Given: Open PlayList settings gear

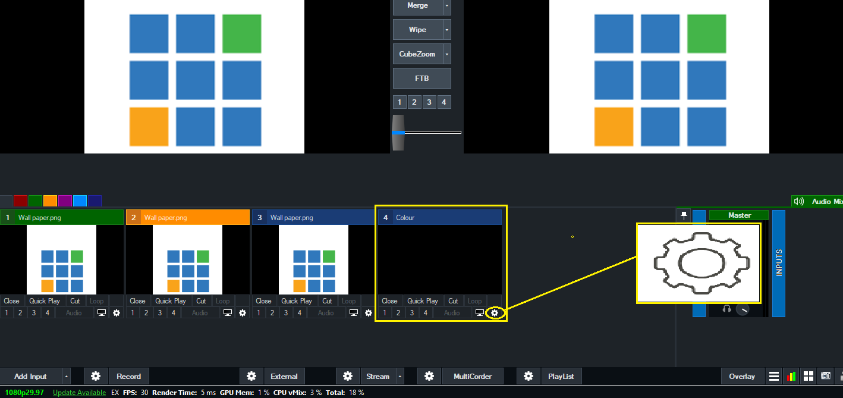Looking at the screenshot, I should tap(529, 376).
